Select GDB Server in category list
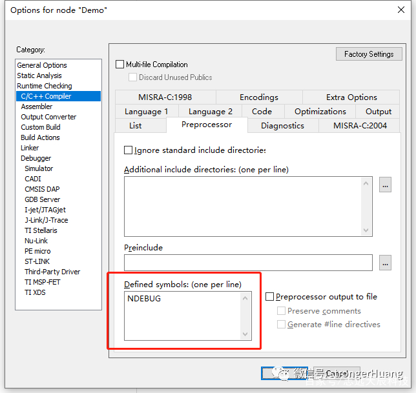The width and height of the screenshot is (416, 393). tap(58, 199)
